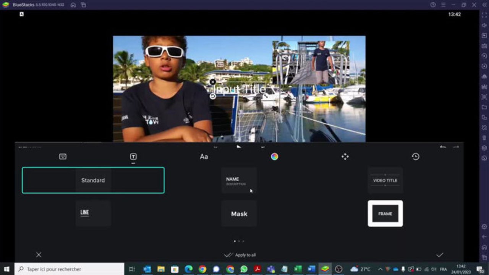Confirm text edits with the checkmark
489x275 pixels.
point(440,255)
